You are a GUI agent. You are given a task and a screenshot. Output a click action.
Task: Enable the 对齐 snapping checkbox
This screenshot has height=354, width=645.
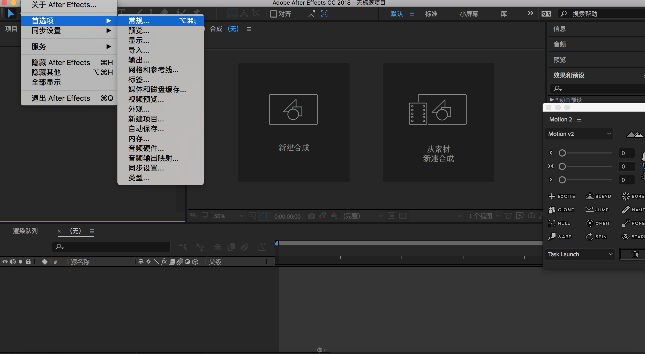coord(273,14)
